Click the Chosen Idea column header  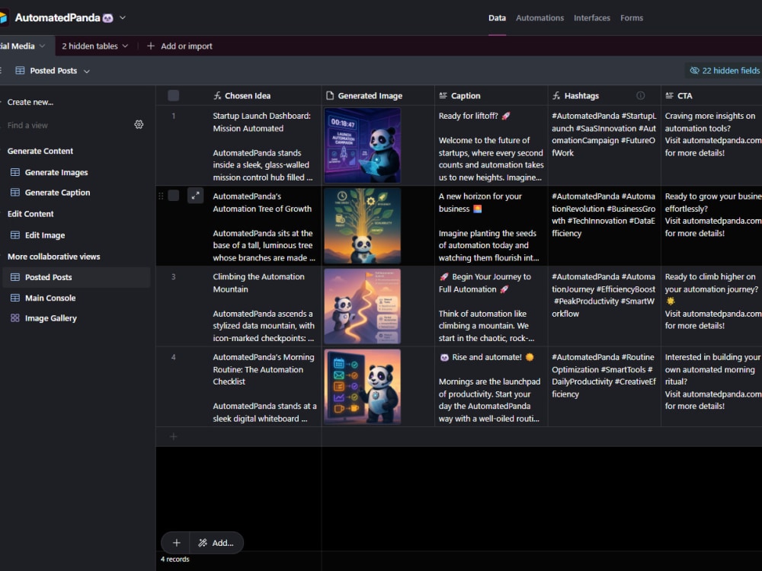tap(265, 96)
